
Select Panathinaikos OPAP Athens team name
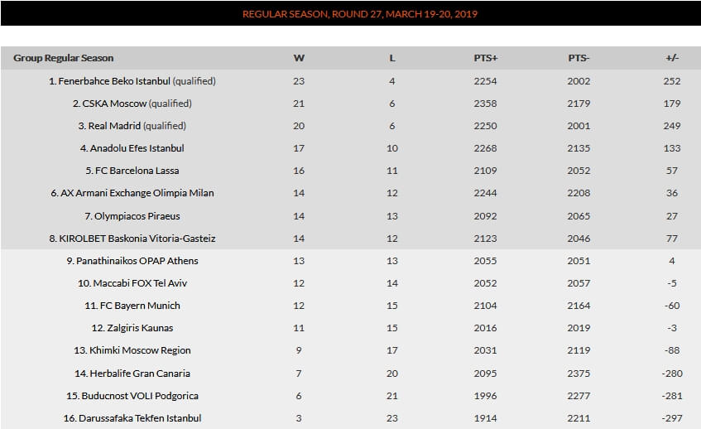point(137,261)
